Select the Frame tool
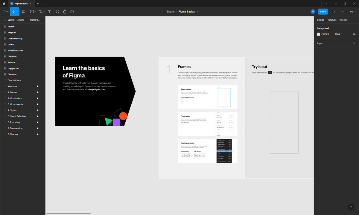This screenshot has height=215, width=359. [23, 12]
